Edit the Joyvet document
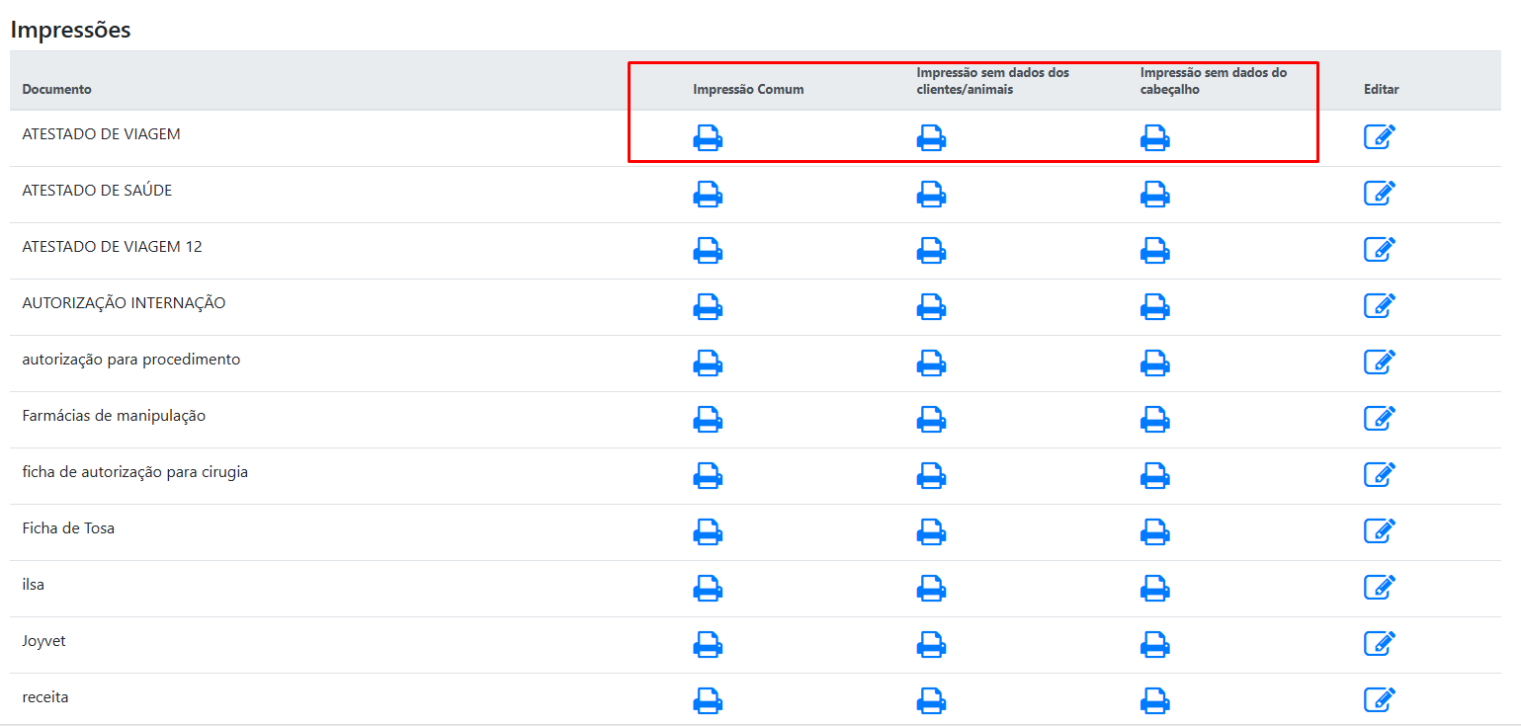 (x=1379, y=644)
